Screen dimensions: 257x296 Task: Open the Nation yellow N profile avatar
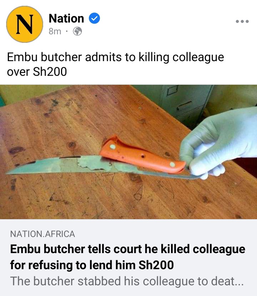[25, 24]
